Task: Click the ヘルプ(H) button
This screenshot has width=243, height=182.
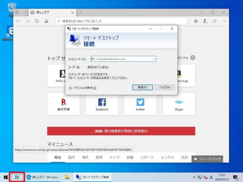Action: tap(165, 88)
